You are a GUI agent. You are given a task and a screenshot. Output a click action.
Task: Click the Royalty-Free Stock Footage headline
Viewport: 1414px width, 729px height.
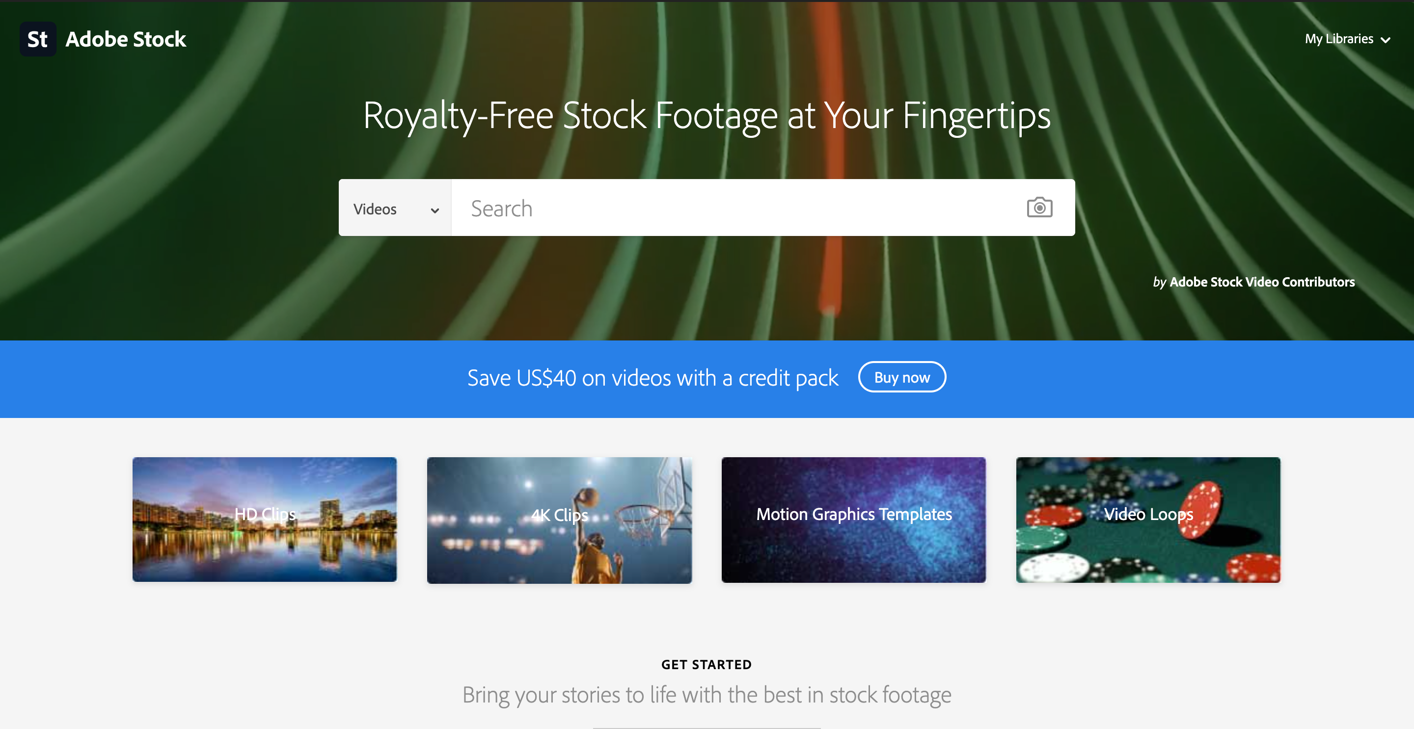coord(707,116)
